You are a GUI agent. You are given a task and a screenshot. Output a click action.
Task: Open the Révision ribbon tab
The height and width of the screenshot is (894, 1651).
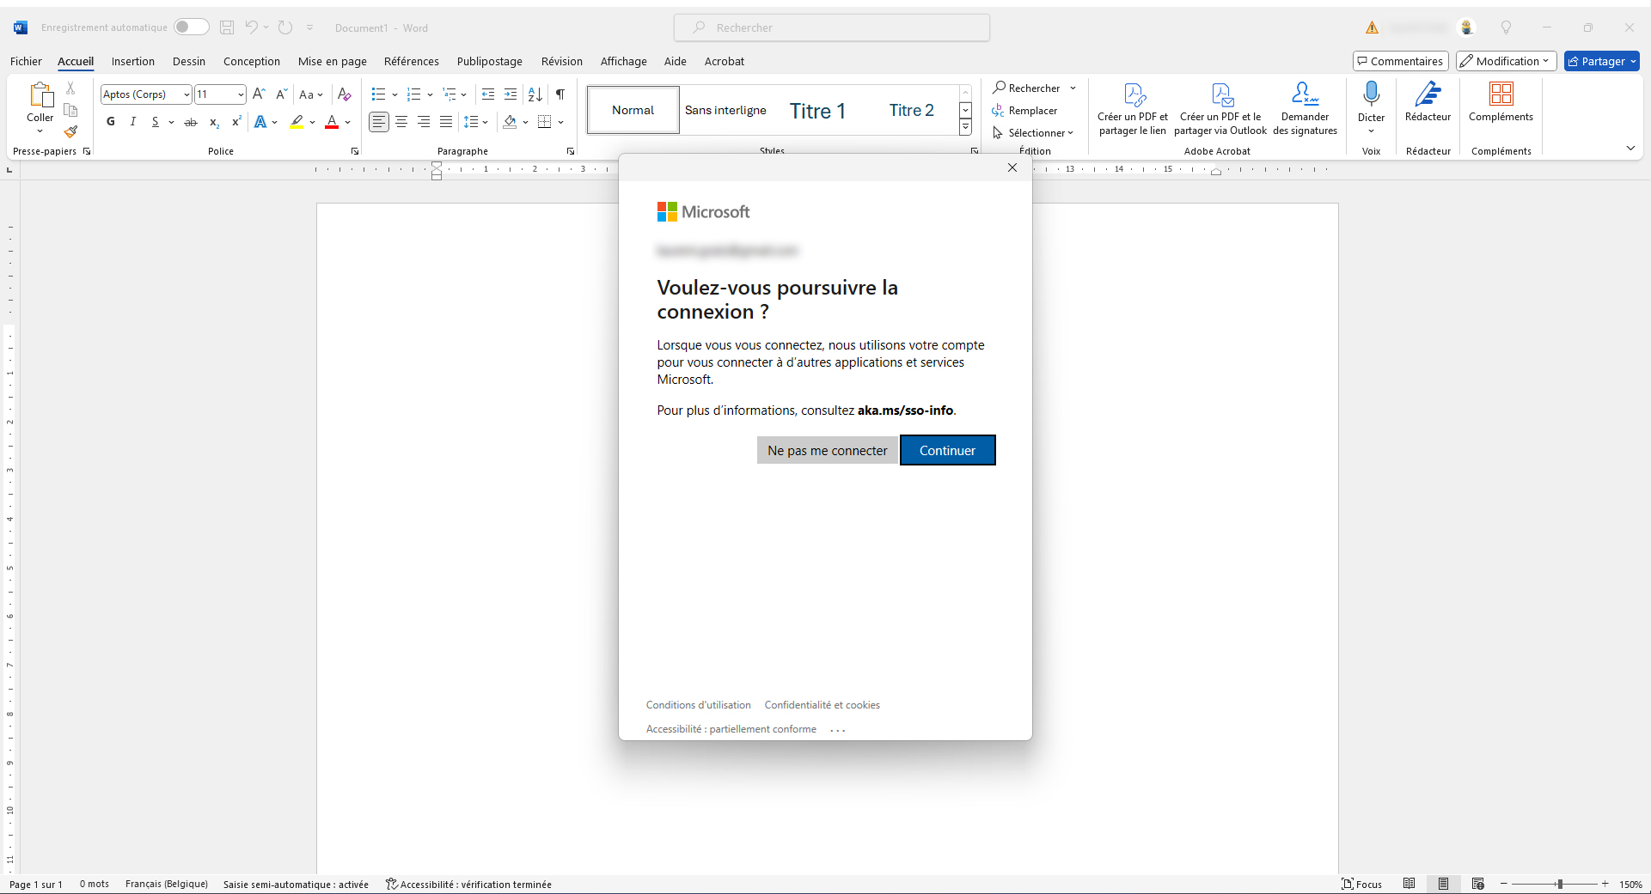coord(562,61)
